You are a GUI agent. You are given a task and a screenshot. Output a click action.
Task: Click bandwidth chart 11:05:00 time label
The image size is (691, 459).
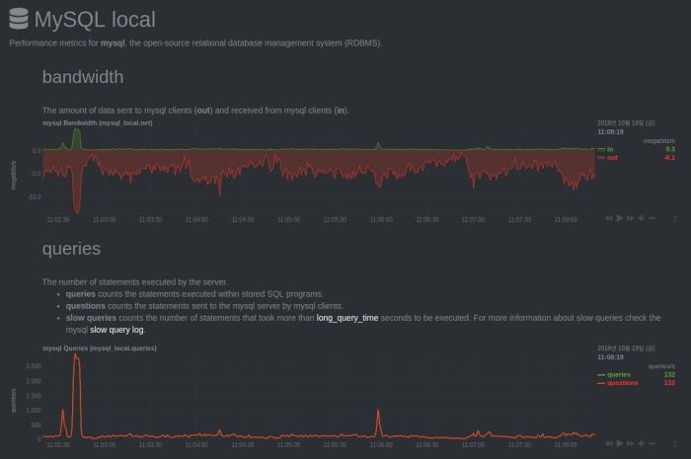[x=288, y=219]
